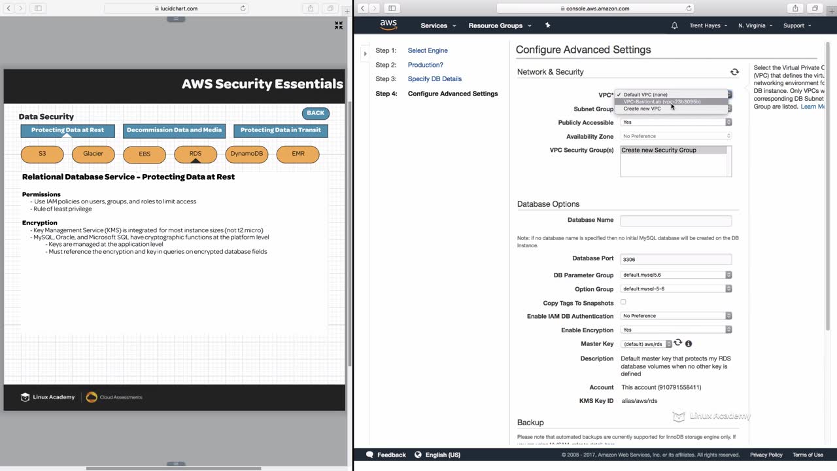This screenshot has width=837, height=471.
Task: Switch to Decommission Data and Media tab
Action: click(x=174, y=130)
